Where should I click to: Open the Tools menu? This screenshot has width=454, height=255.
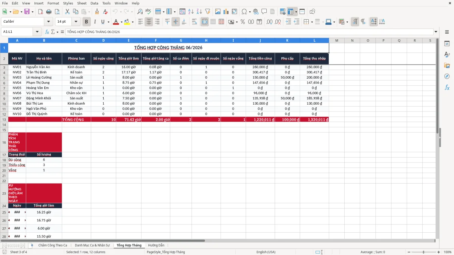point(106,3)
